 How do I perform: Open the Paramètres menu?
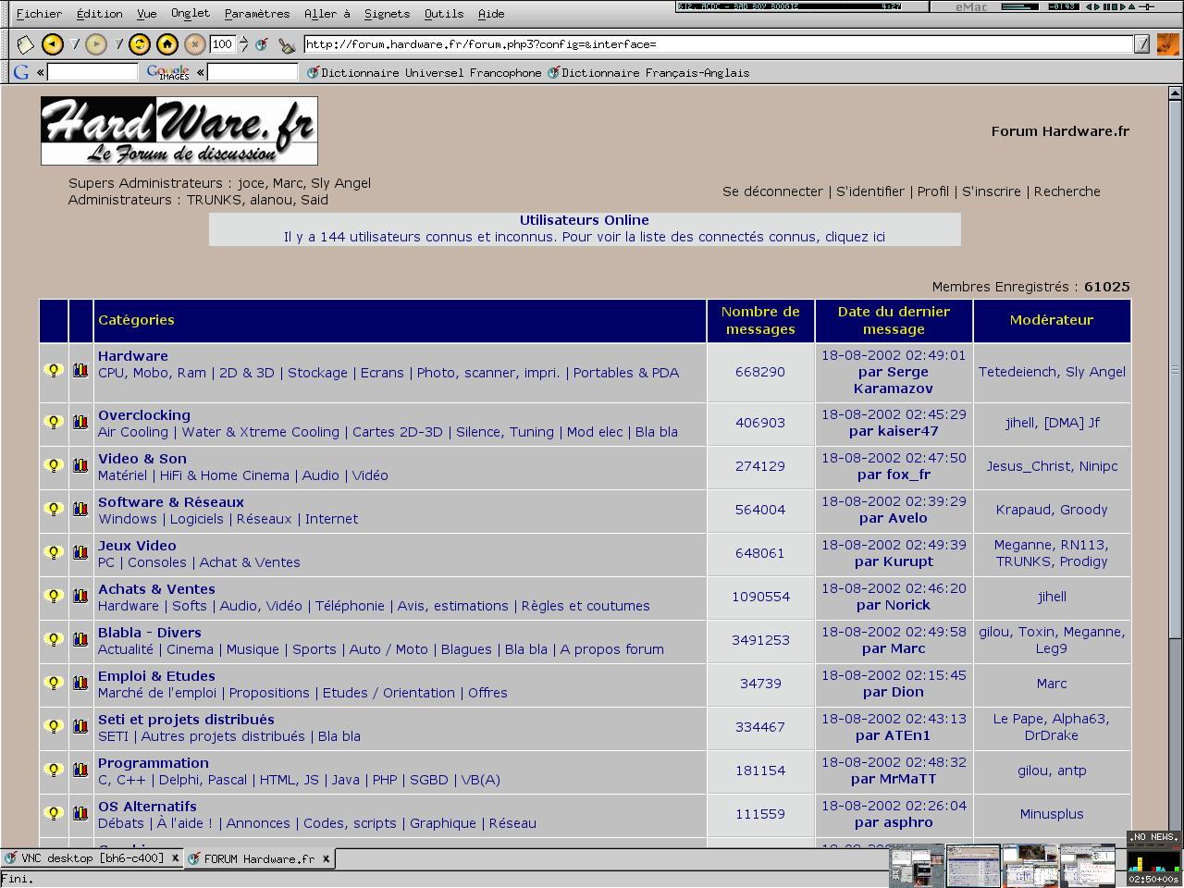(x=257, y=13)
